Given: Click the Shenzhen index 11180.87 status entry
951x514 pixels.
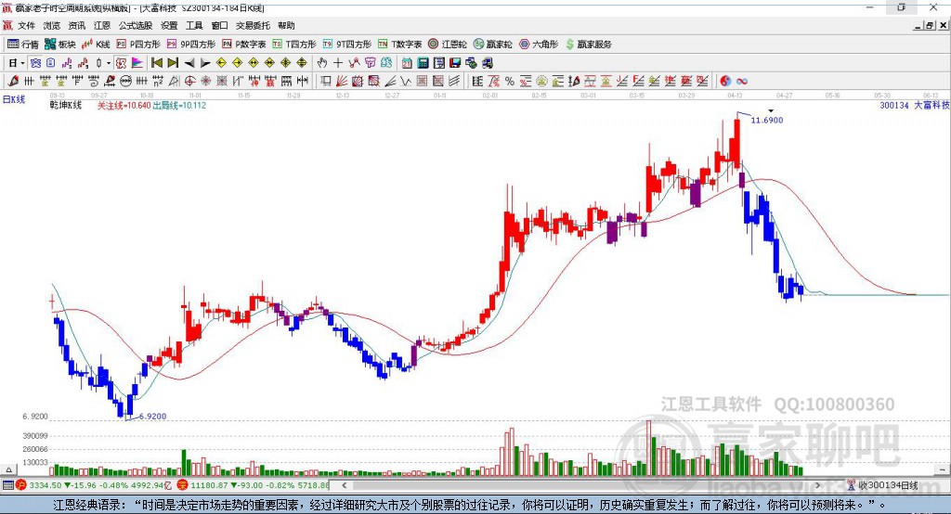Looking at the screenshot, I should coord(253,485).
